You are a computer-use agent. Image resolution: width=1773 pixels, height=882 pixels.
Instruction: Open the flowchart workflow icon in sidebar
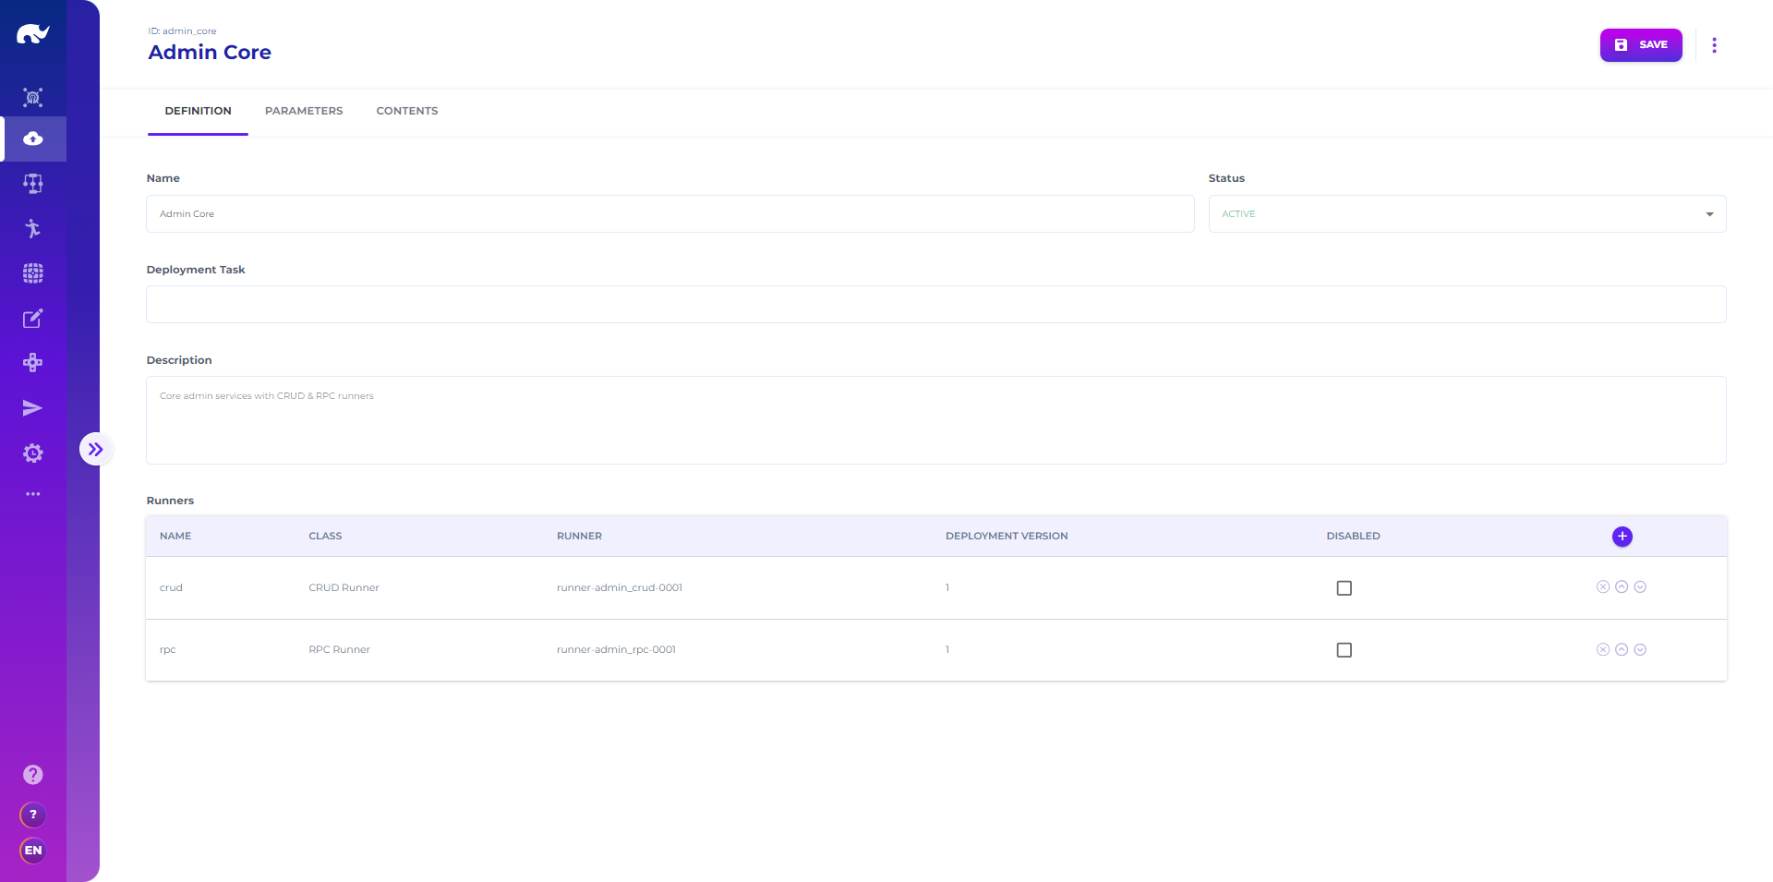coord(33,184)
